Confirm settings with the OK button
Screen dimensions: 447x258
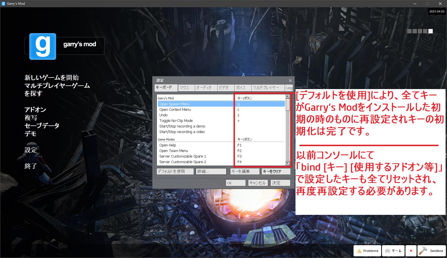click(236, 183)
